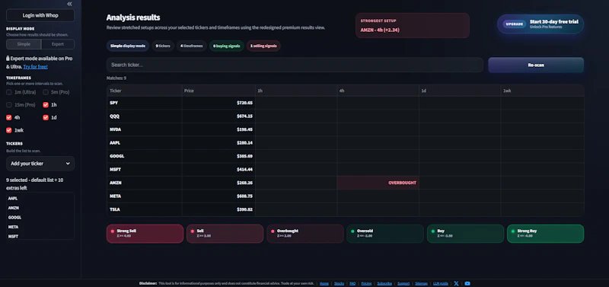609x287 pixels.
Task: Open the FAQ footer link
Action: [x=352, y=283]
